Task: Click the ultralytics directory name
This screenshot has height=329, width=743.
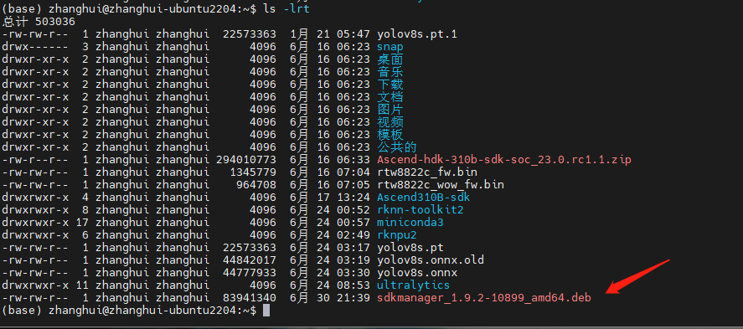Action: pos(413,285)
